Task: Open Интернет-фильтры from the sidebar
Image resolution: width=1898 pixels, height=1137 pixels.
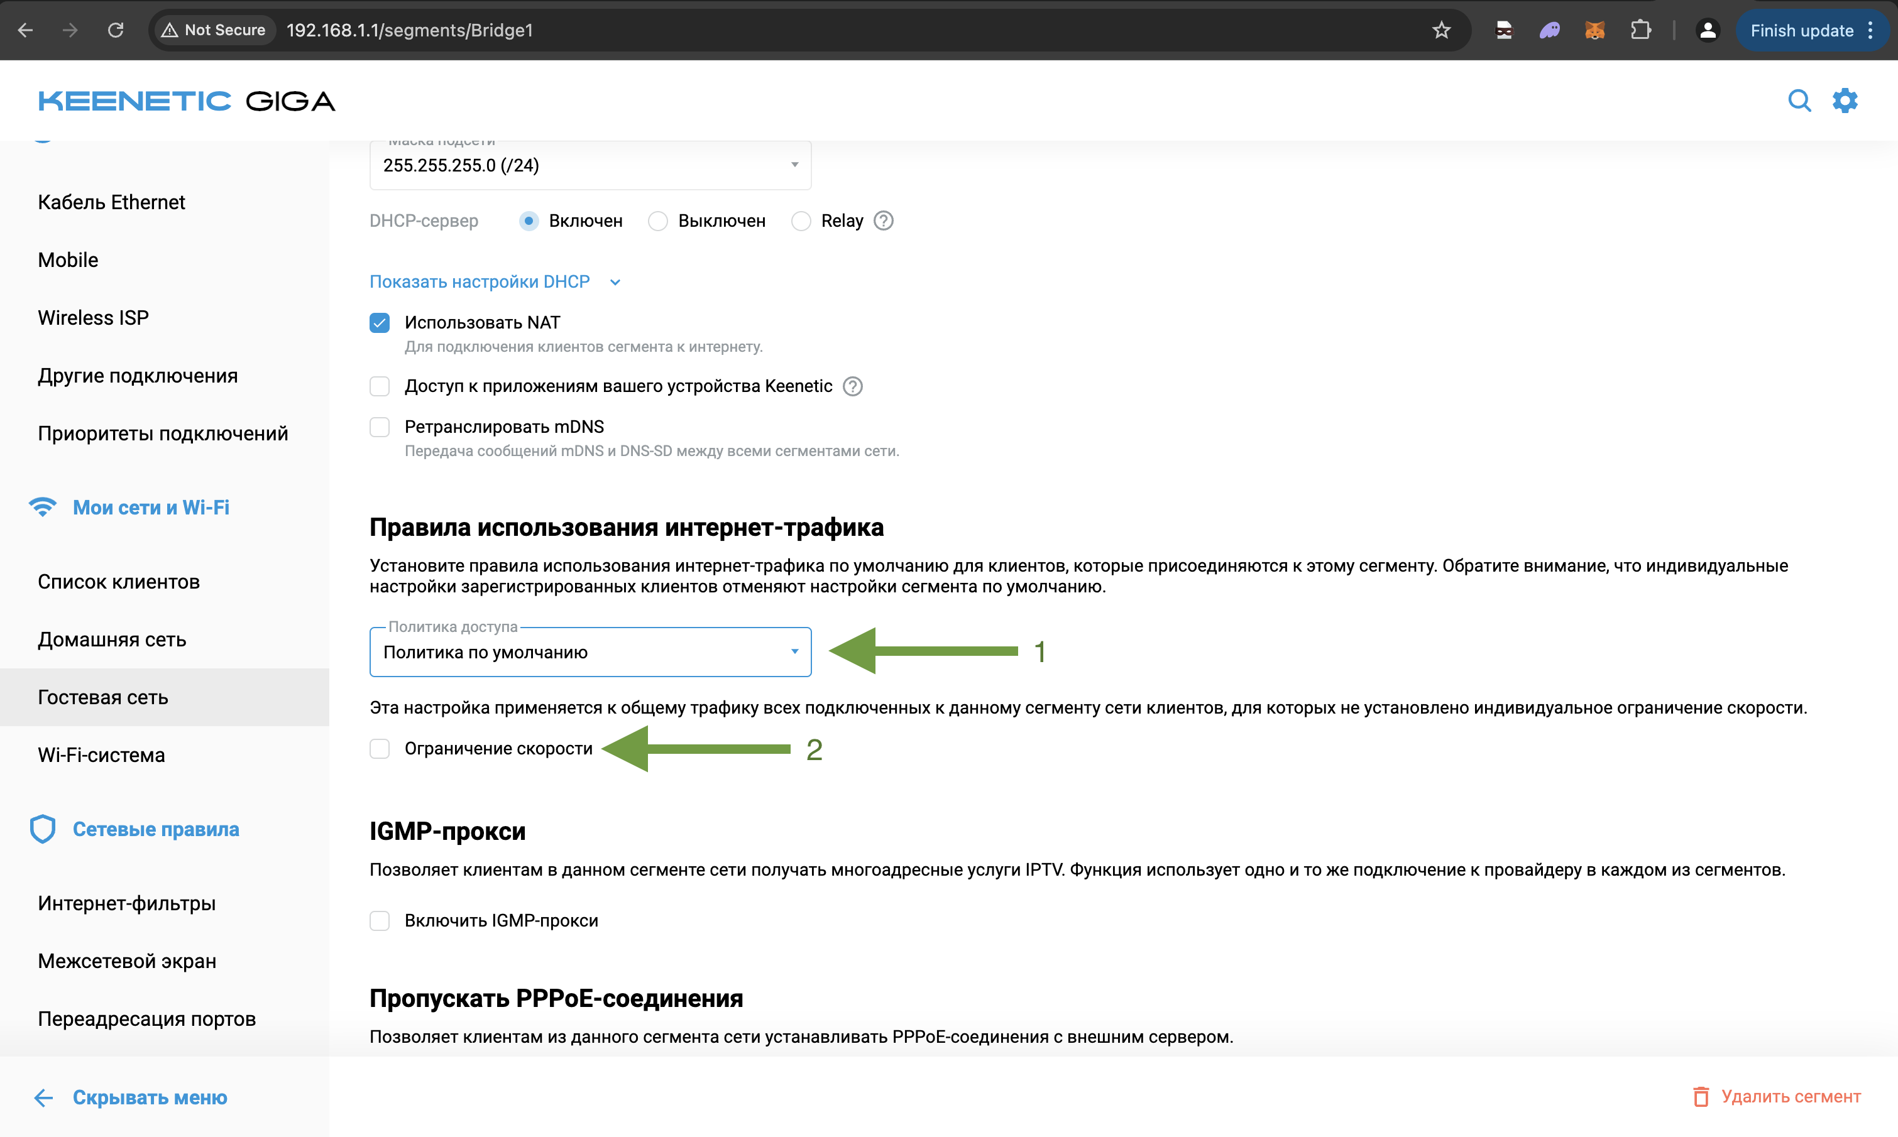Action: tap(126, 903)
